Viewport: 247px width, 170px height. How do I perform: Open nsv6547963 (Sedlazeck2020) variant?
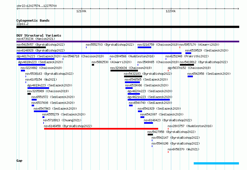coord(55,109)
